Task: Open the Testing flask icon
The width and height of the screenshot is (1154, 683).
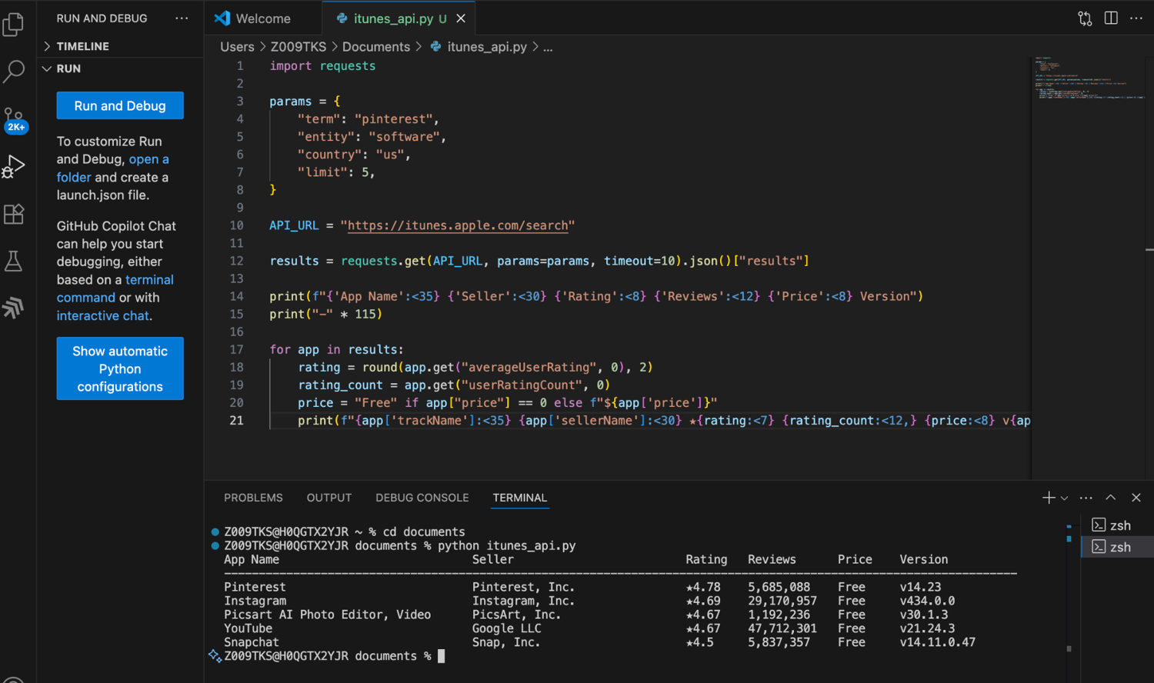Action: [x=14, y=261]
